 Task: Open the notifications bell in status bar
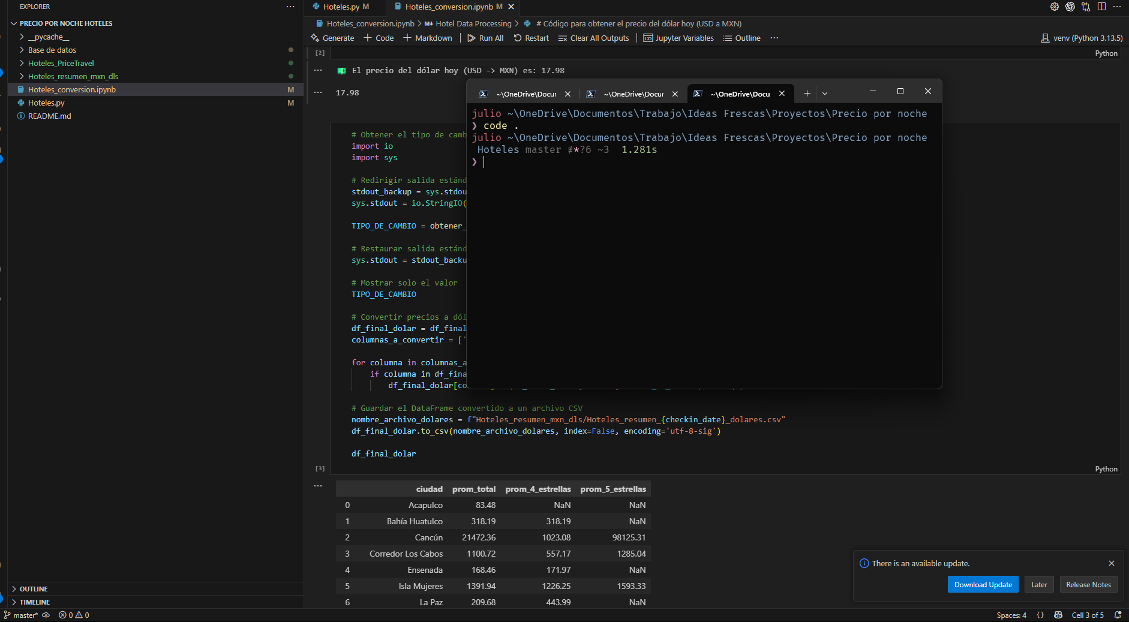pos(1118,615)
